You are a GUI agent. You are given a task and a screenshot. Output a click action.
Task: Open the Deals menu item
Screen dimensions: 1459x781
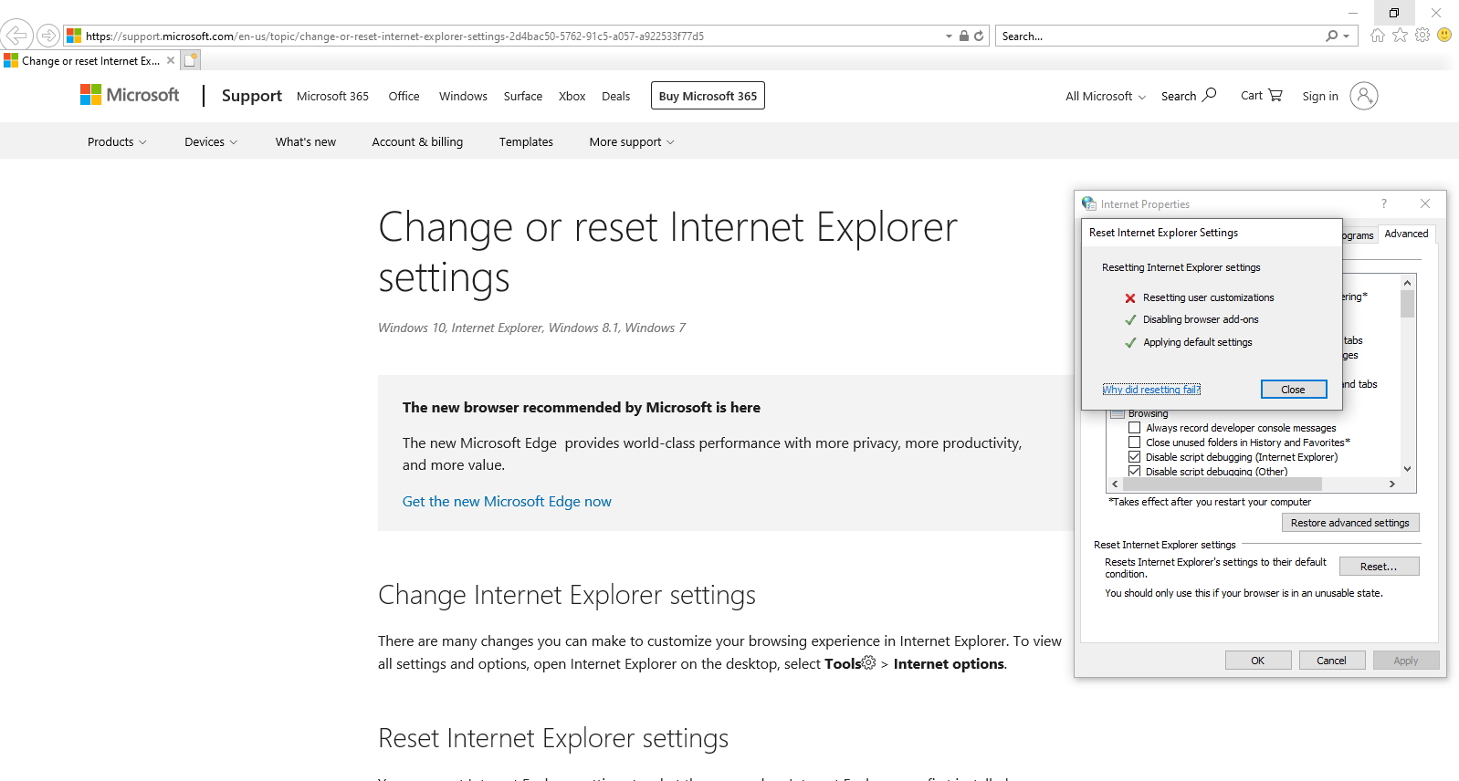click(615, 96)
